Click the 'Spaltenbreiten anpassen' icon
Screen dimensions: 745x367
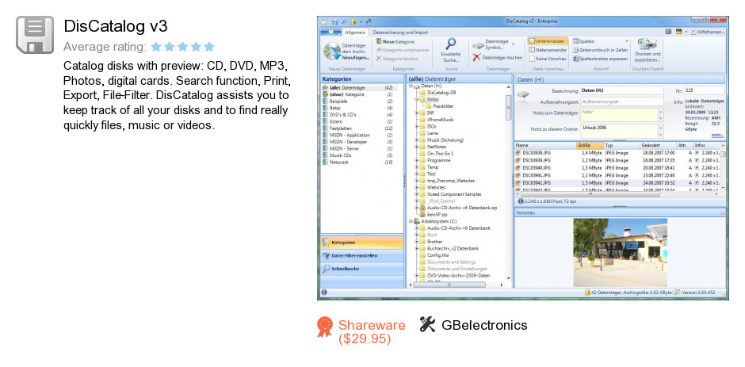(575, 59)
